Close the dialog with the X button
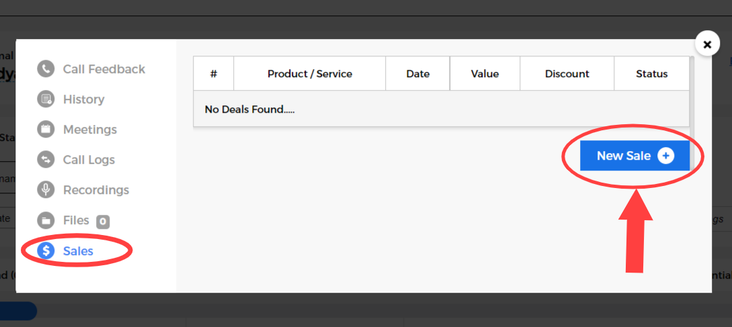 click(706, 44)
